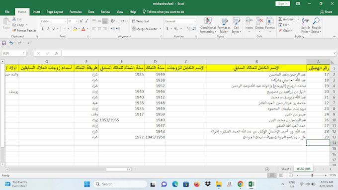338x190 pixels.
Task: Switch to Review tab
Action: pyautogui.click(x=105, y=12)
